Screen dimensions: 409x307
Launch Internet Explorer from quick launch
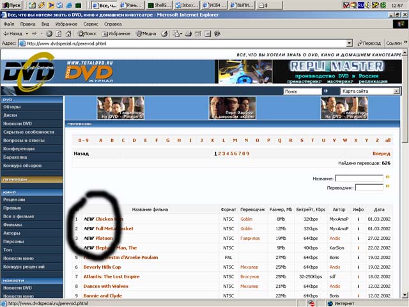tap(69, 5)
